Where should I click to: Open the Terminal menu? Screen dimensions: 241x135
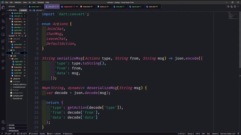(x=41, y=3)
